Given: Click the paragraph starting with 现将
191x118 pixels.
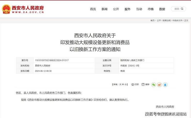Looking at the screenshot, I should tap(75, 100).
